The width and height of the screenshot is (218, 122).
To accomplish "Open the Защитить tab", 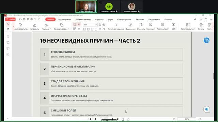I will point(140,20).
